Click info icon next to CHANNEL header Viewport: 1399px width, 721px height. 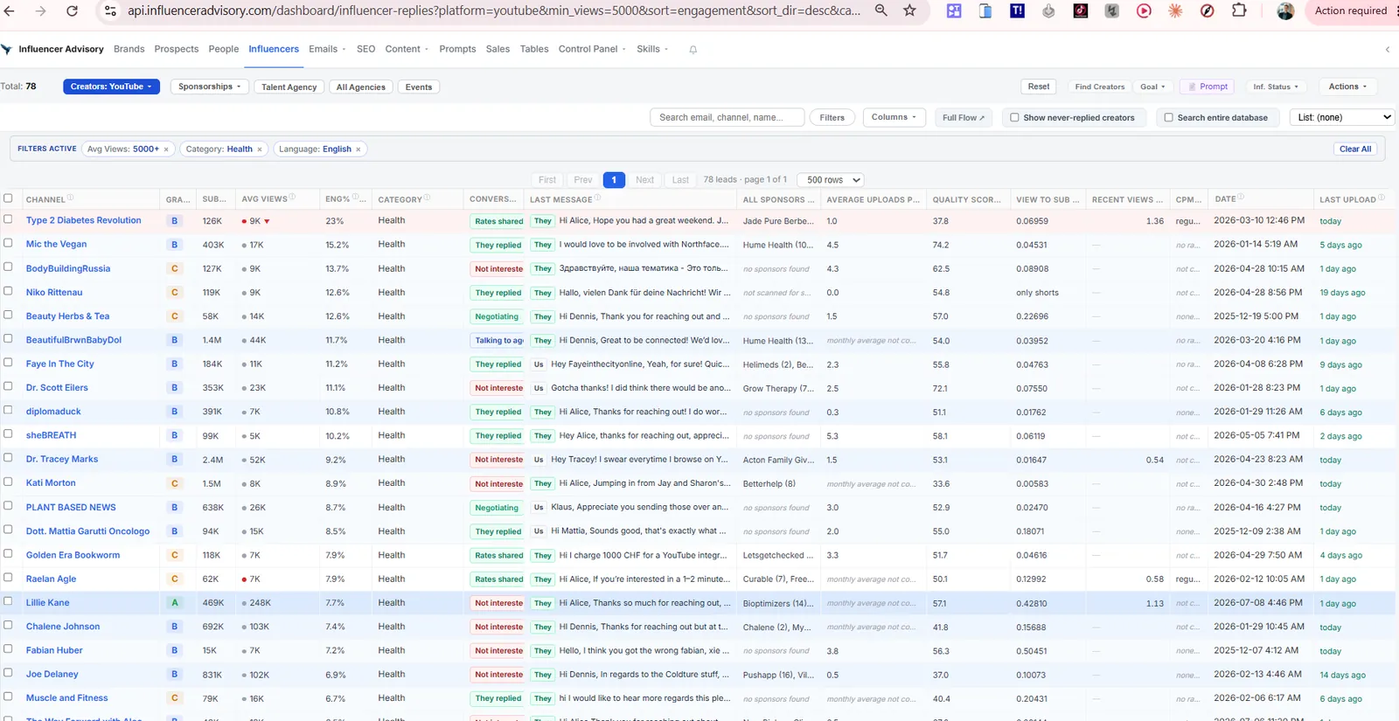pos(71,198)
